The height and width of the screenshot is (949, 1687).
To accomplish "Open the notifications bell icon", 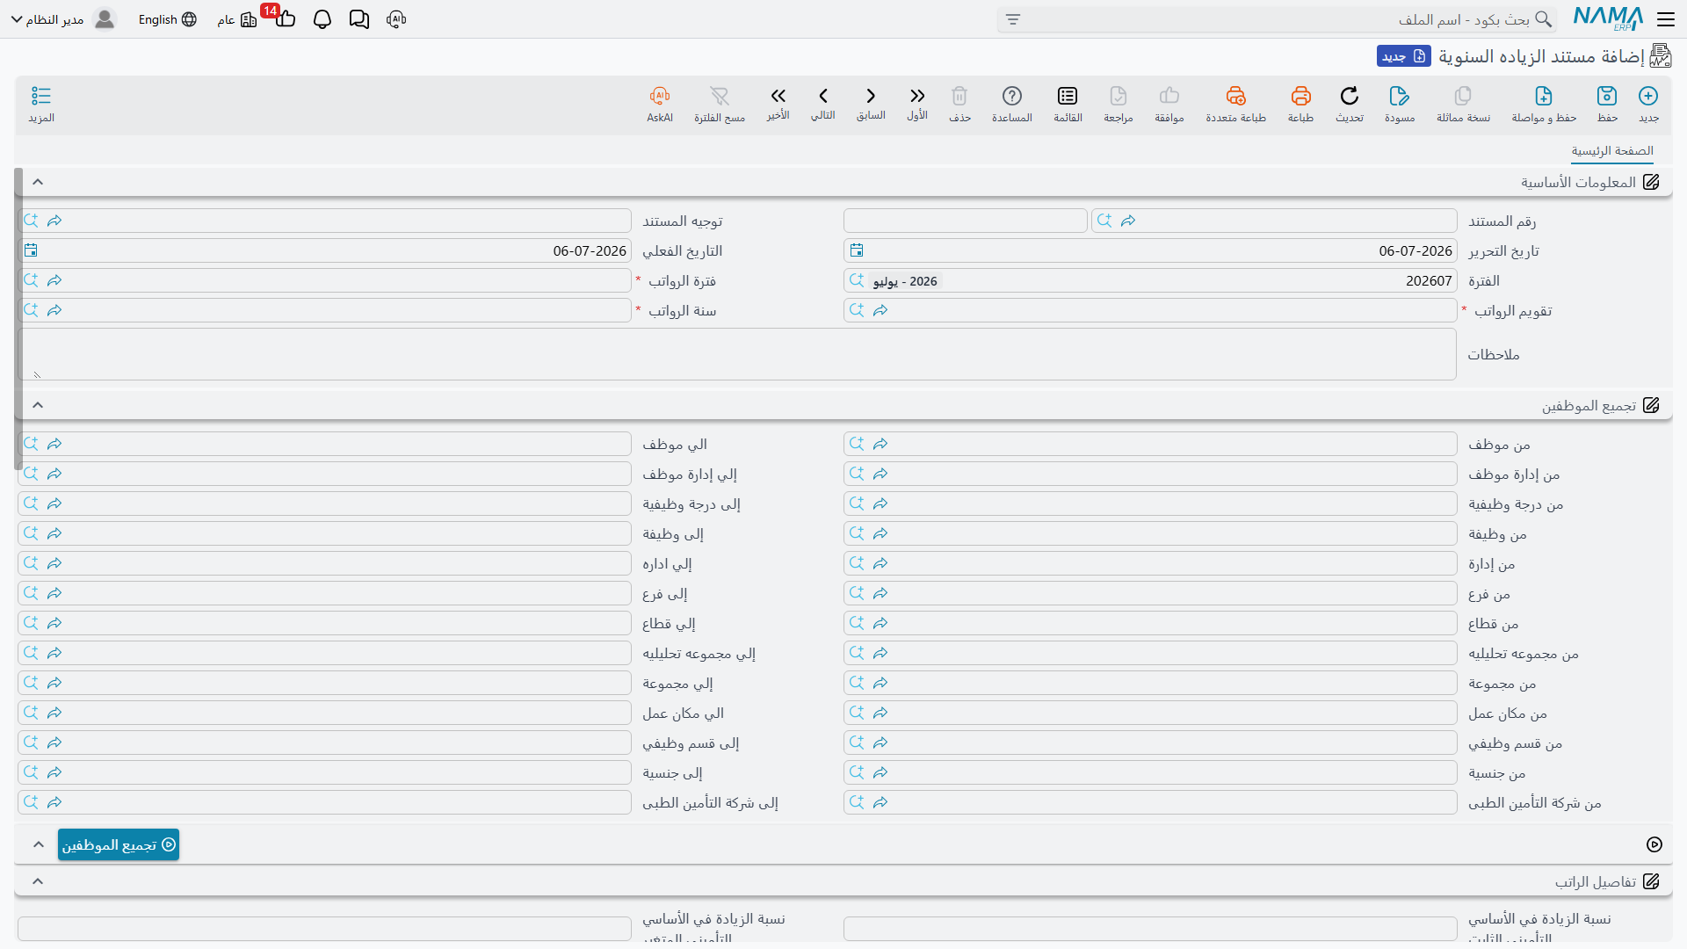I will click(322, 19).
